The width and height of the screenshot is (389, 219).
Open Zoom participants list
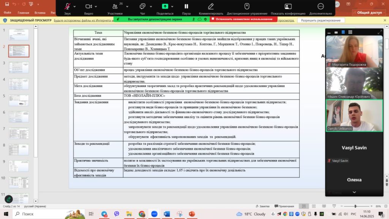115,6
